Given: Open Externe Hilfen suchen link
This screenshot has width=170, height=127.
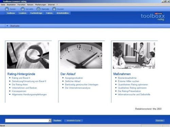Looking at the screenshot, I should 129,81.
